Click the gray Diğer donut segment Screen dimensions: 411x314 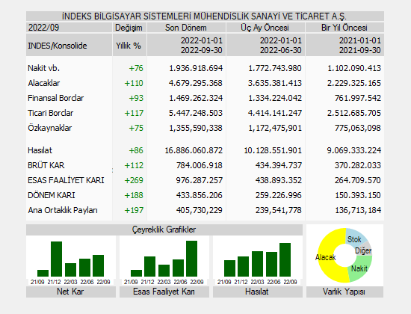point(365,250)
